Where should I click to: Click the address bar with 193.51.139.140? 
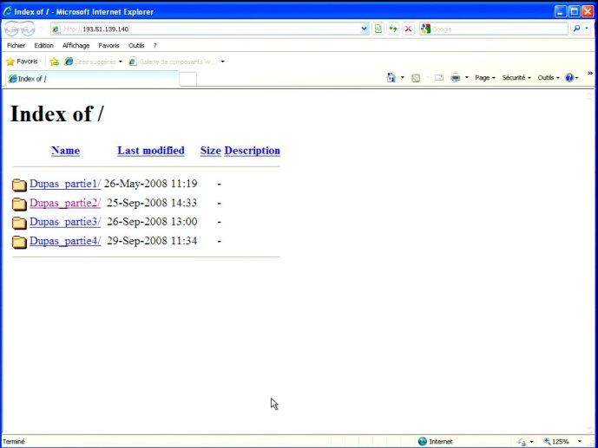[210, 29]
